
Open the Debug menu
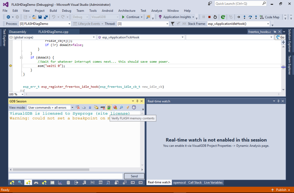pyautogui.click(x=66, y=11)
